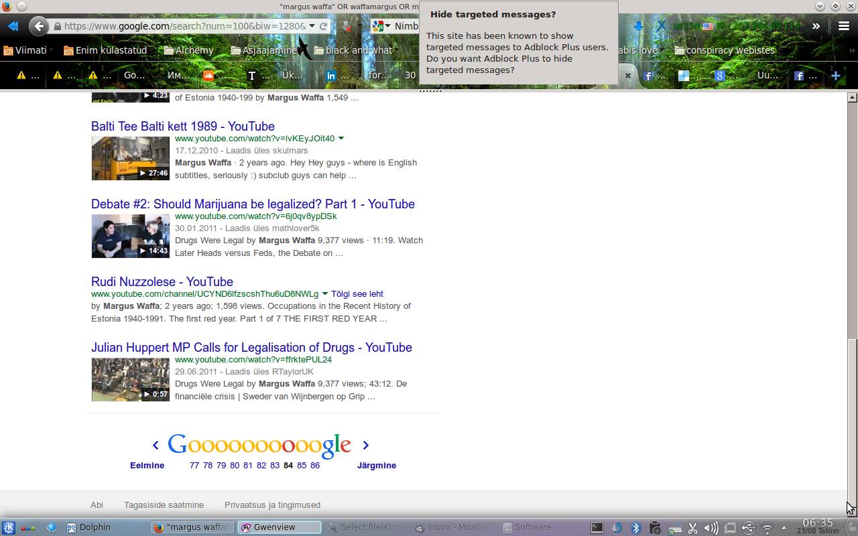
Task: Go to previous results page arrow
Action: coord(156,445)
